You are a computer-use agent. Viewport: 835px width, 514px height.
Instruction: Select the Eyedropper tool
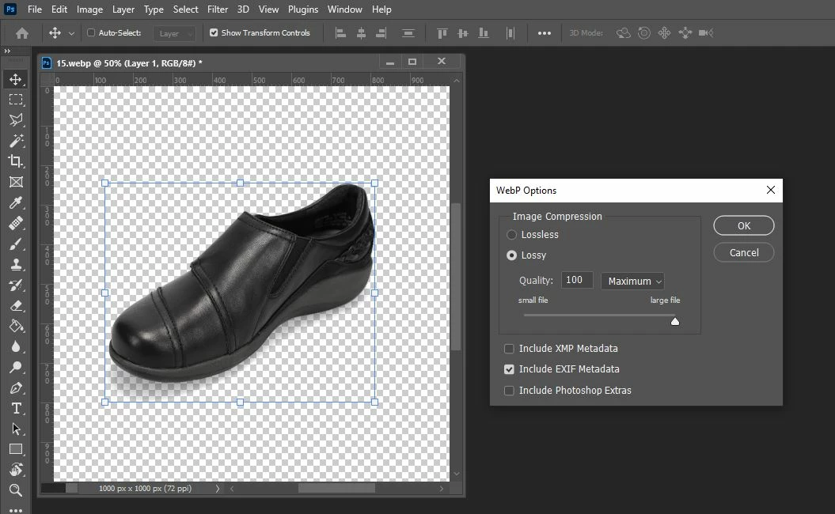pos(15,203)
